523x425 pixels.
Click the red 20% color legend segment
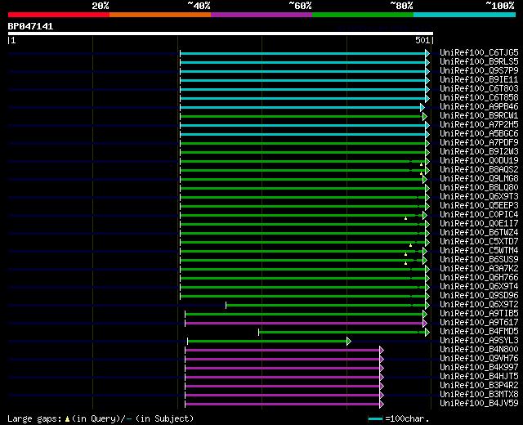(59, 15)
